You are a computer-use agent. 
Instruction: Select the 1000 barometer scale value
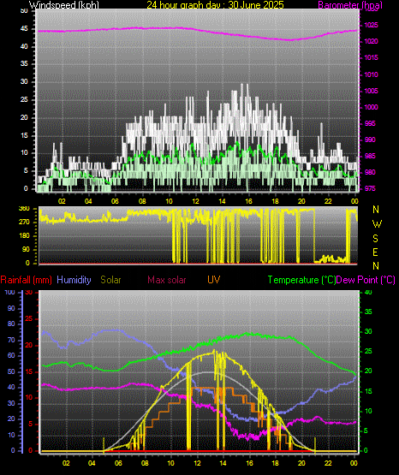pyautogui.click(x=371, y=107)
